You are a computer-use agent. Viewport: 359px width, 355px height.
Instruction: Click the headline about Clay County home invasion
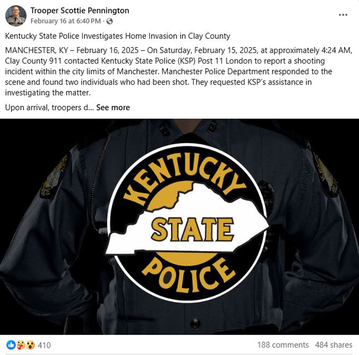coord(117,36)
